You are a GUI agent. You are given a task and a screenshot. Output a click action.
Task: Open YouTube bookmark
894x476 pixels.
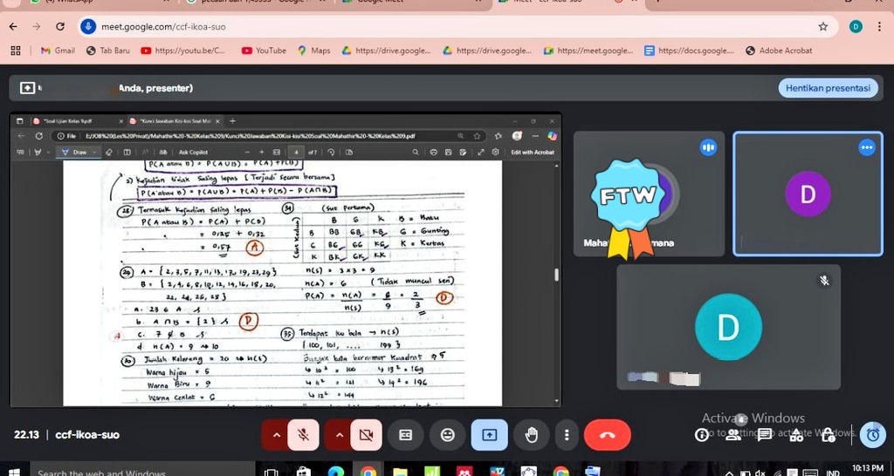pyautogui.click(x=264, y=51)
